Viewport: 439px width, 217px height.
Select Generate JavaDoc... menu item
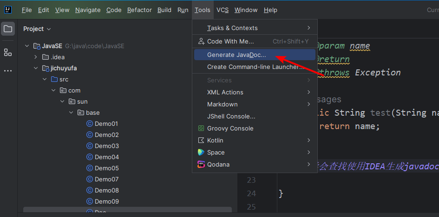point(255,55)
